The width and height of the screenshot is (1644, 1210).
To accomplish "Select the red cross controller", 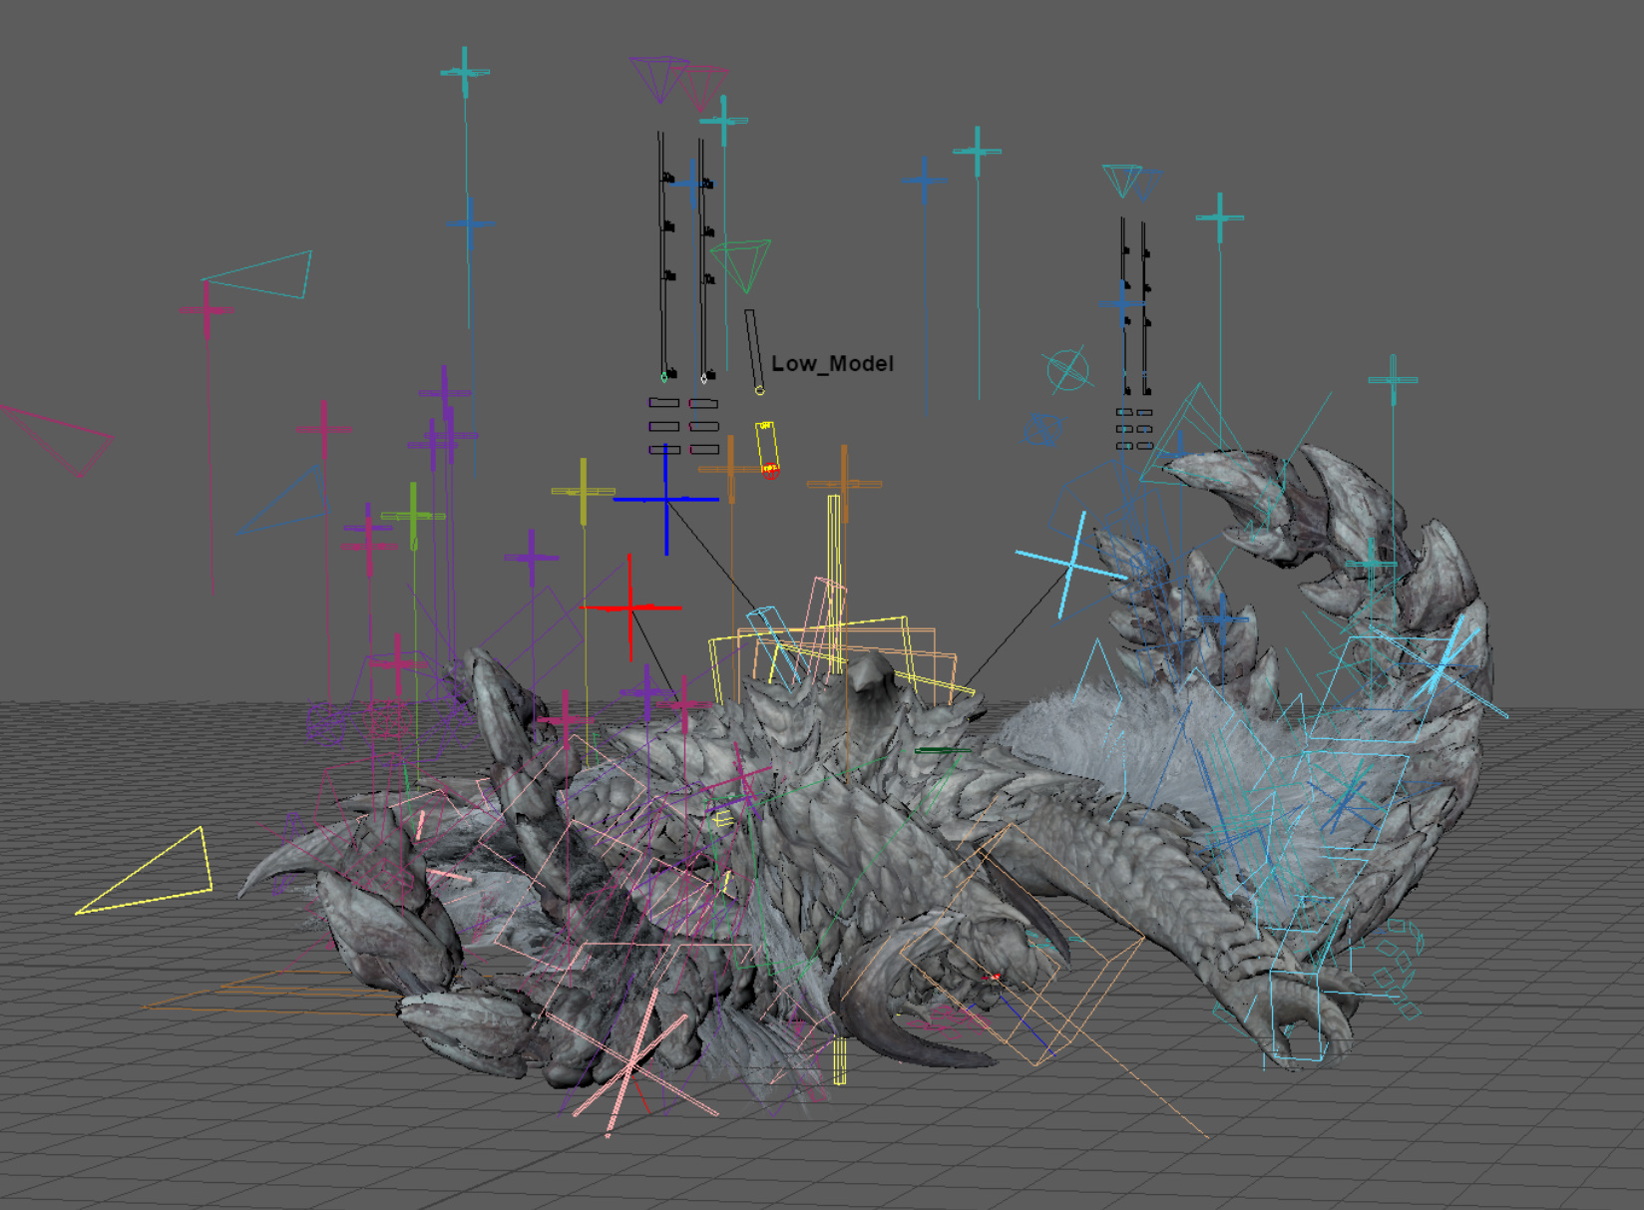I will (x=630, y=606).
